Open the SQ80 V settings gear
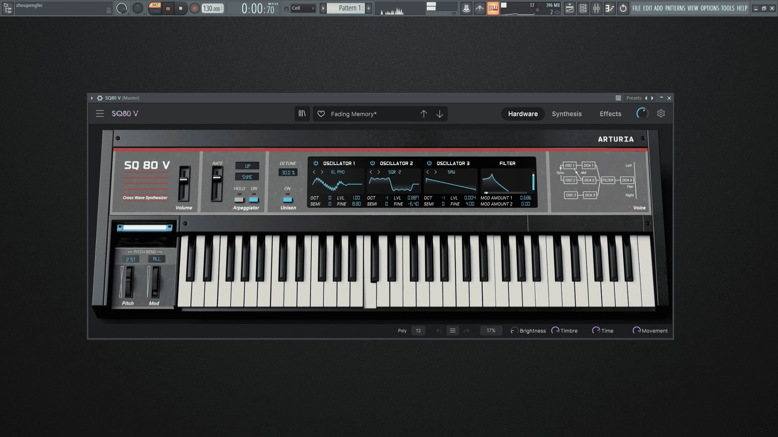The image size is (778, 437). tap(661, 114)
